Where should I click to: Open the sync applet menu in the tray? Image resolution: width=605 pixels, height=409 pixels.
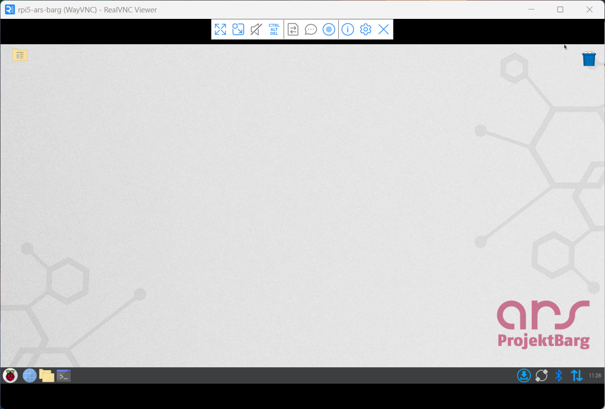[541, 376]
